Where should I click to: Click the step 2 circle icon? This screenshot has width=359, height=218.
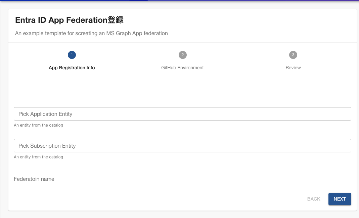click(x=182, y=55)
